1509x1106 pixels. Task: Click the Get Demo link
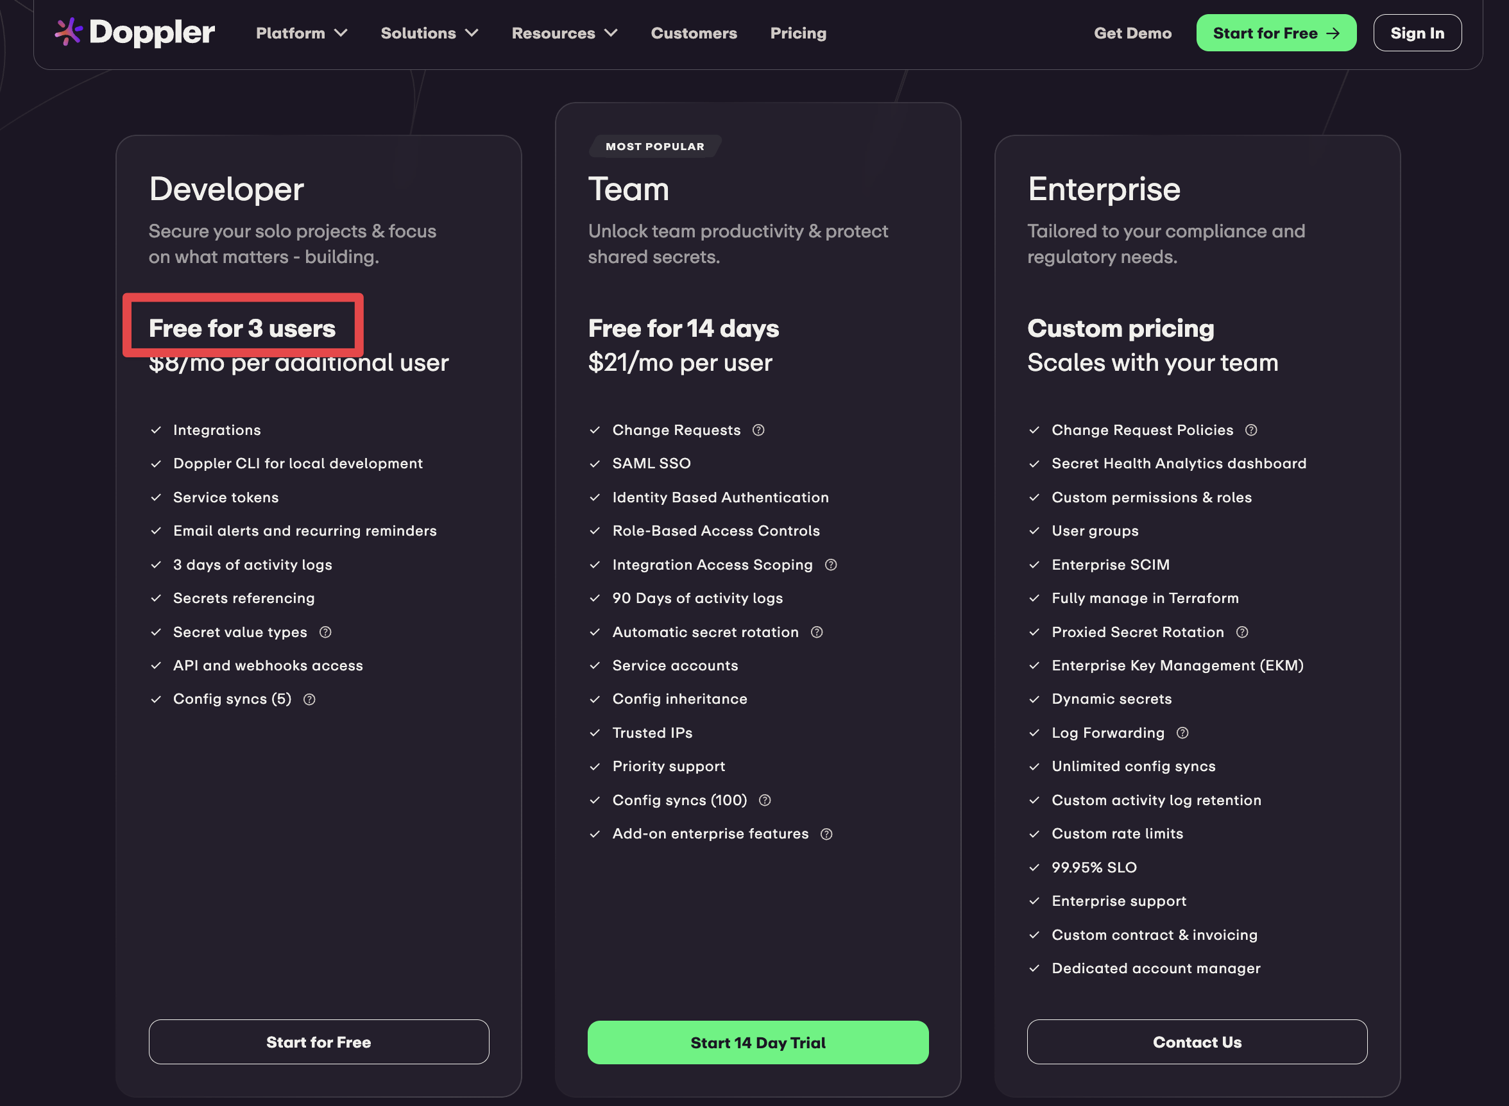pos(1132,33)
